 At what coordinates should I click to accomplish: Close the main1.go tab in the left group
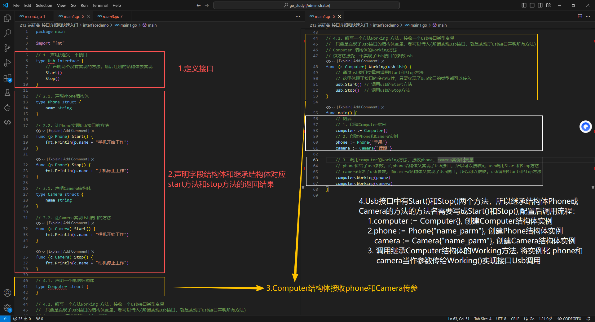(x=88, y=16)
